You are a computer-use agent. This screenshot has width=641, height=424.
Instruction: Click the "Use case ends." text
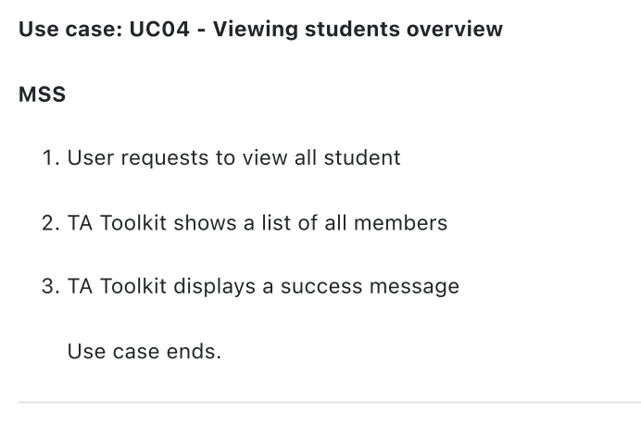coord(145,351)
